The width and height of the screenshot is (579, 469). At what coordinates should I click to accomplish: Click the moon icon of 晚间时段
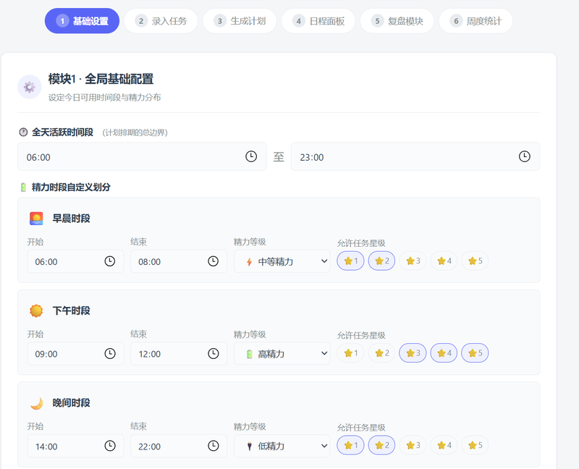(36, 403)
